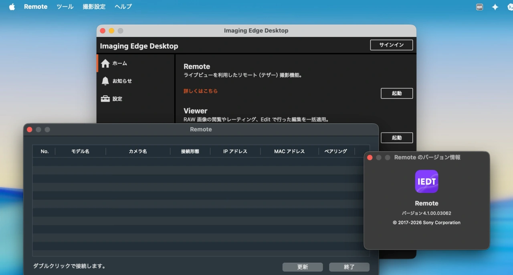Click the IEDT app icon in about window

[x=426, y=181]
